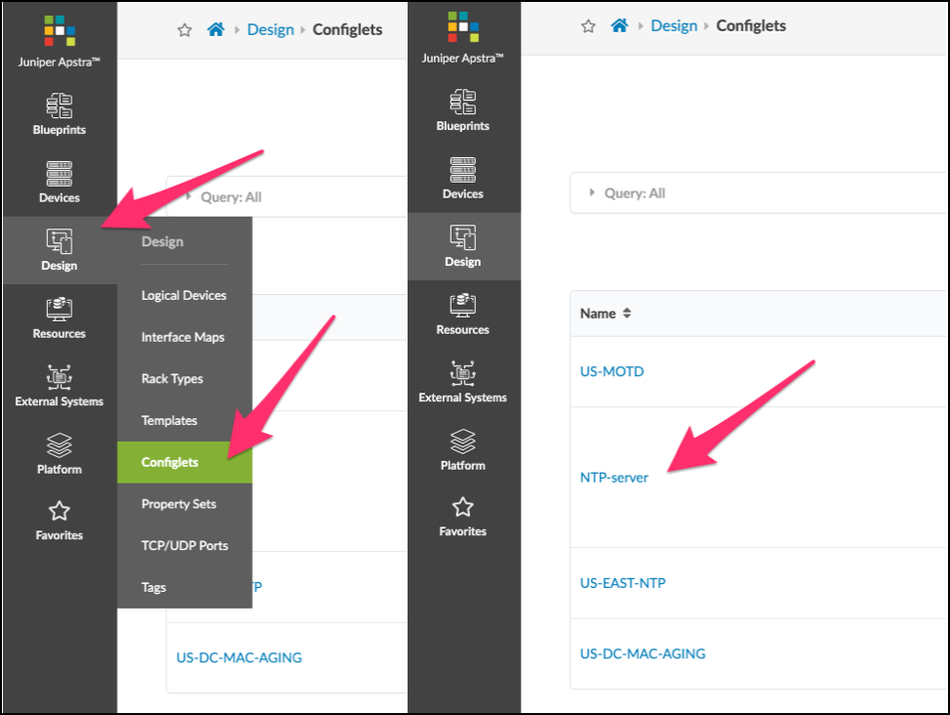Click Design breadcrumb link in the right screenshot
The image size is (950, 715).
point(673,26)
